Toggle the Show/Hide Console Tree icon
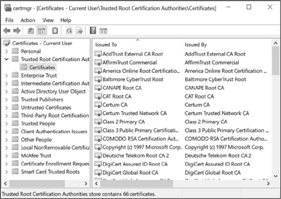Image resolution: width=281 pixels, height=199 pixels. point(41,31)
